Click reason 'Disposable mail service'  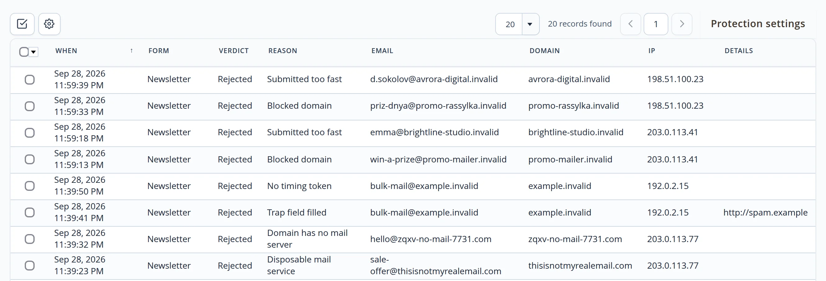pos(299,265)
